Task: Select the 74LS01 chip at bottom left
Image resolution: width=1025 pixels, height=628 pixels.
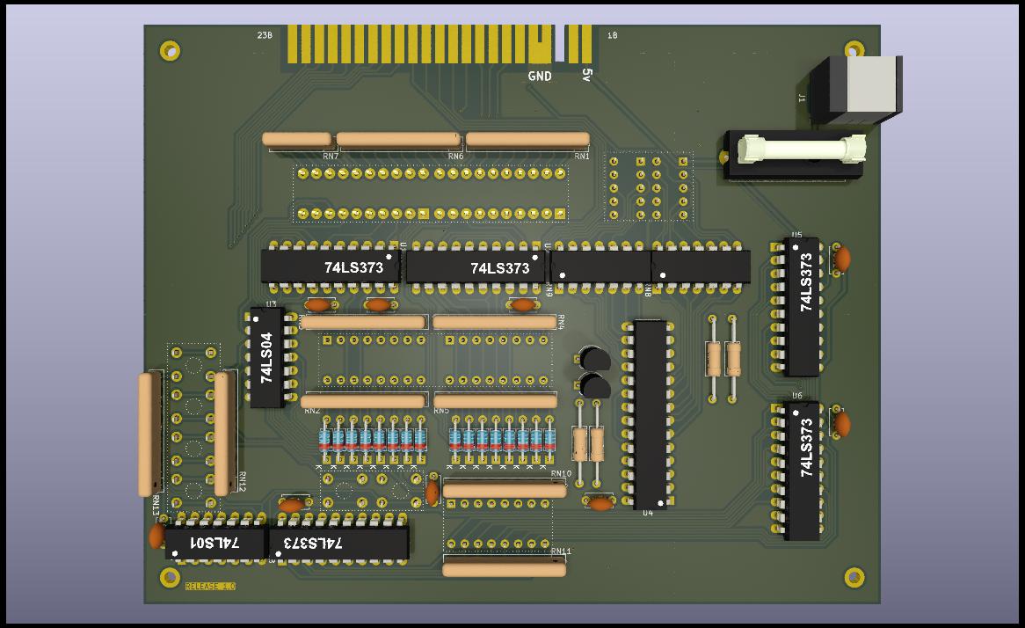Action: pyautogui.click(x=215, y=543)
